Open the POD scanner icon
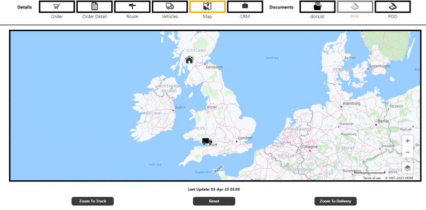Image resolution: width=426 pixels, height=210 pixels. [x=392, y=7]
